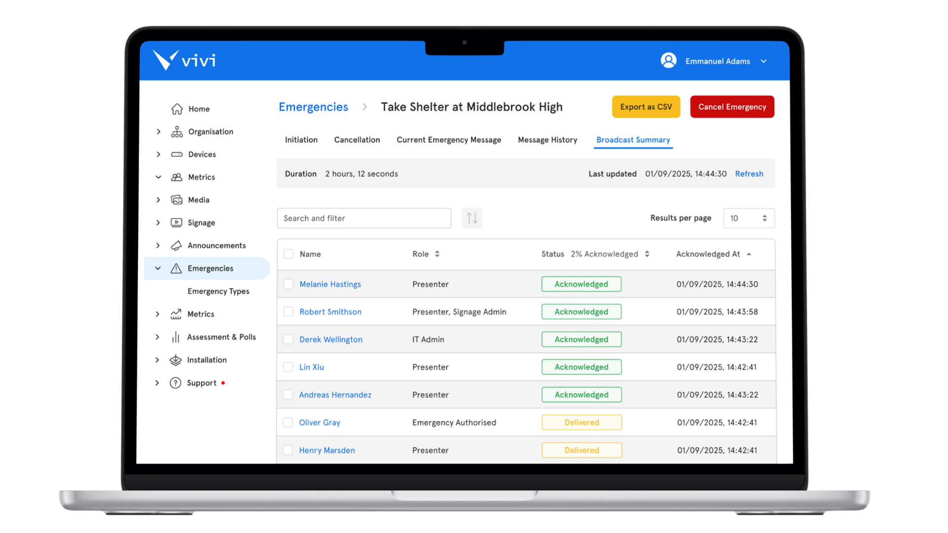948x533 pixels.
Task: Focus the Search and filter field
Action: tap(364, 218)
